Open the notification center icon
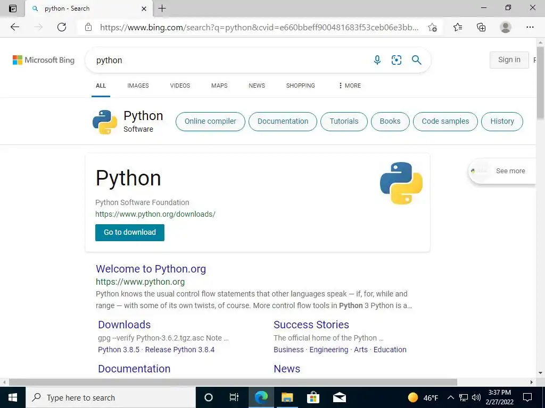Viewport: 545px width, 408px height. click(x=527, y=397)
